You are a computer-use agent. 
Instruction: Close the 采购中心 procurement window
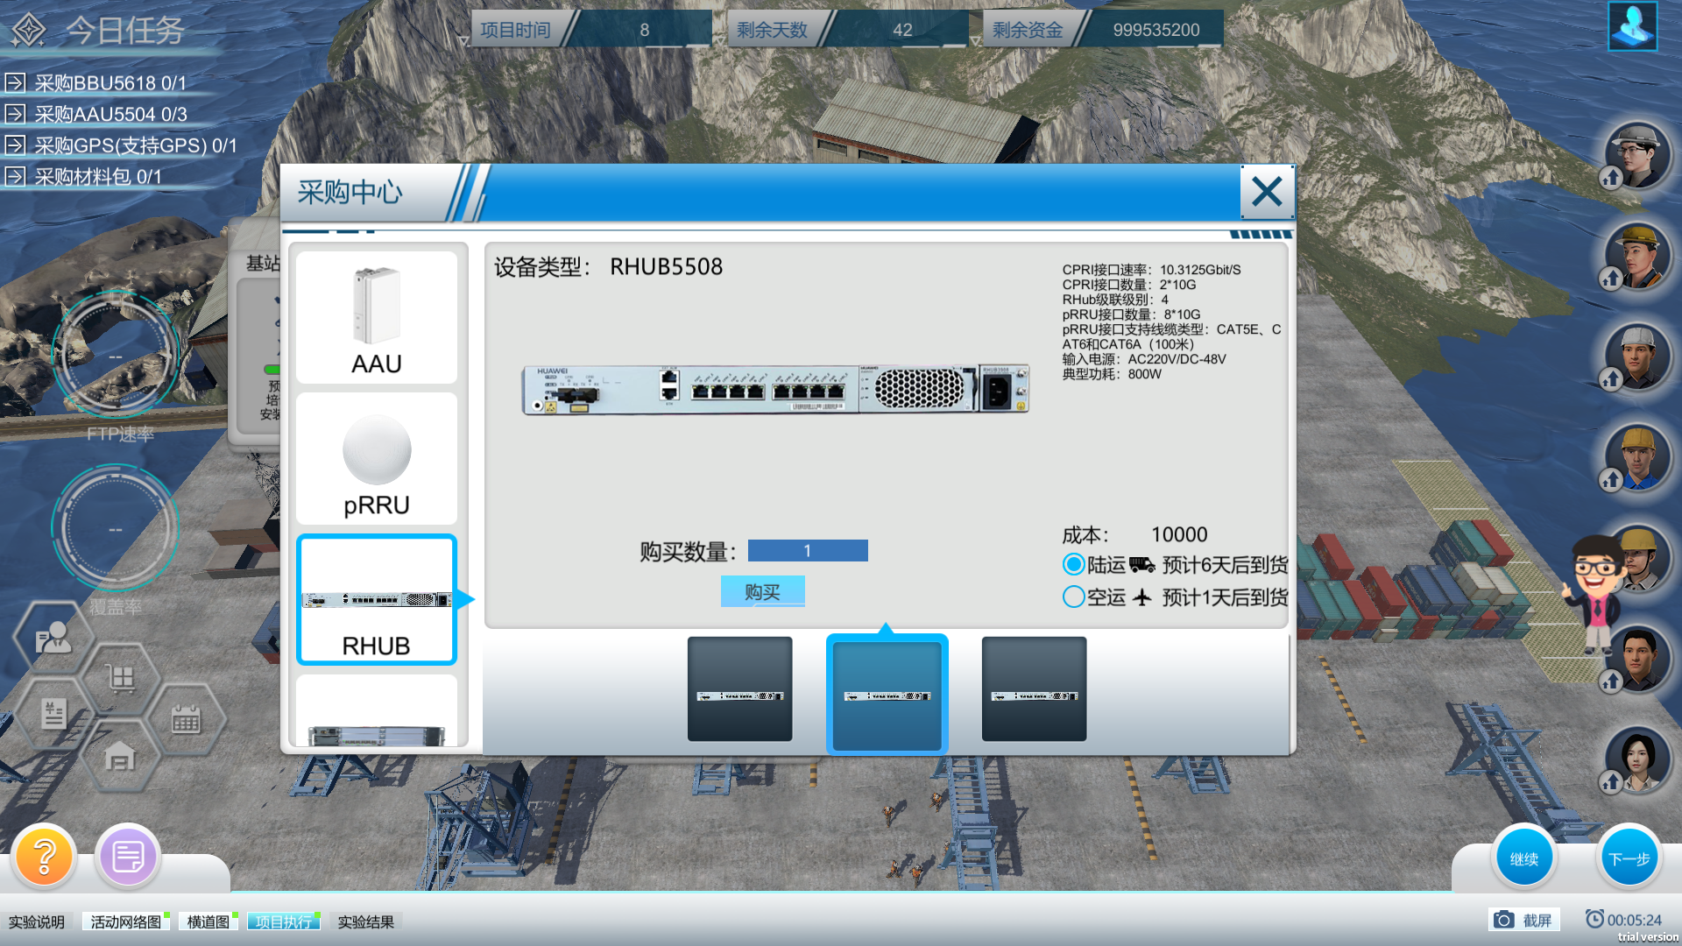(x=1267, y=191)
